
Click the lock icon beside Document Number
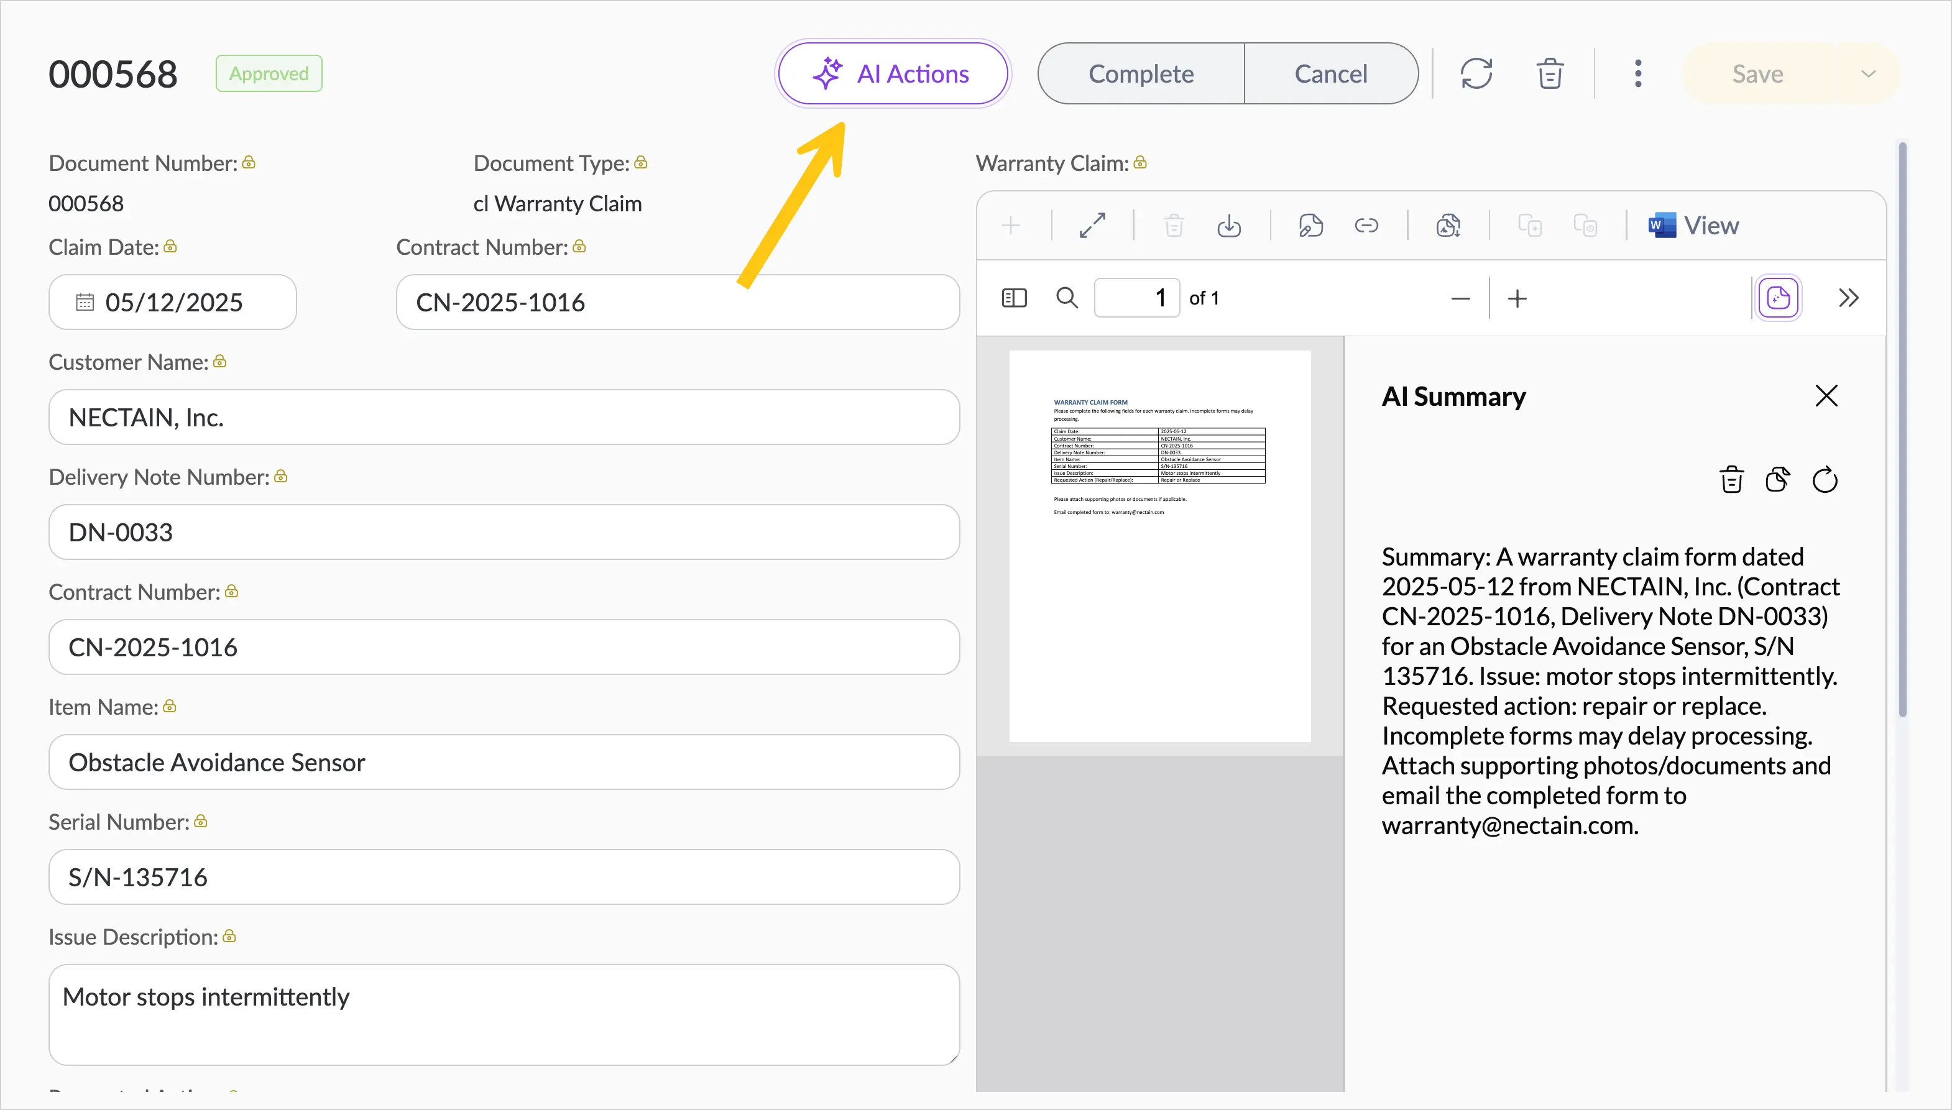249,162
